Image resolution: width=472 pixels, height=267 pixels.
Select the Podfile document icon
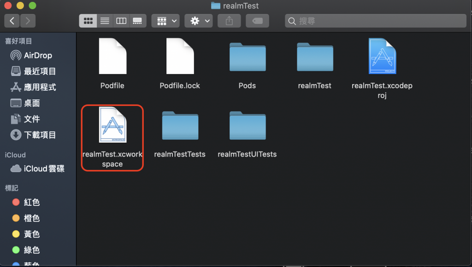tap(112, 56)
